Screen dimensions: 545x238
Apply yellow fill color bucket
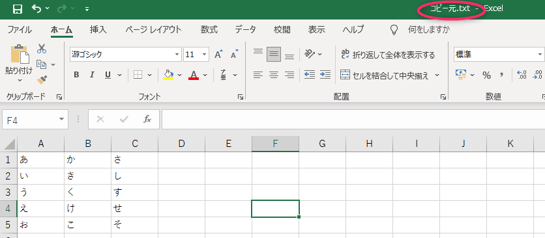coord(169,75)
